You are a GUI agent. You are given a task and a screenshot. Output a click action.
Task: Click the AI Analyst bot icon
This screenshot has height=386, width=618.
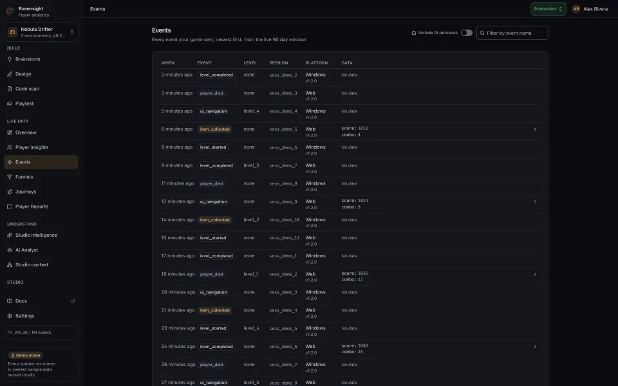(x=10, y=250)
